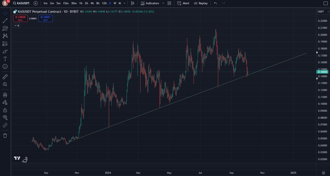The height and width of the screenshot is (176, 330).
Task: Open symbol search for KASUSDT.
Action: (21, 3)
